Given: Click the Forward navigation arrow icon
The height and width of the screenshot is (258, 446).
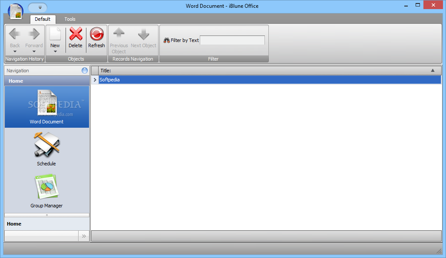Looking at the screenshot, I should [x=34, y=34].
